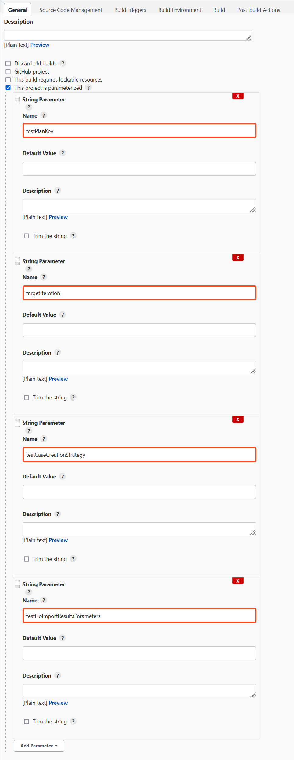Open the Post-build Actions tab

[258, 9]
